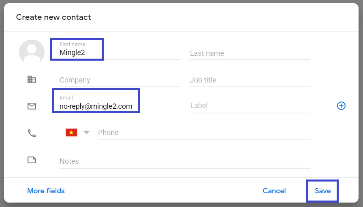Click the Create new contact title
This screenshot has height=207, width=363.
tap(53, 17)
